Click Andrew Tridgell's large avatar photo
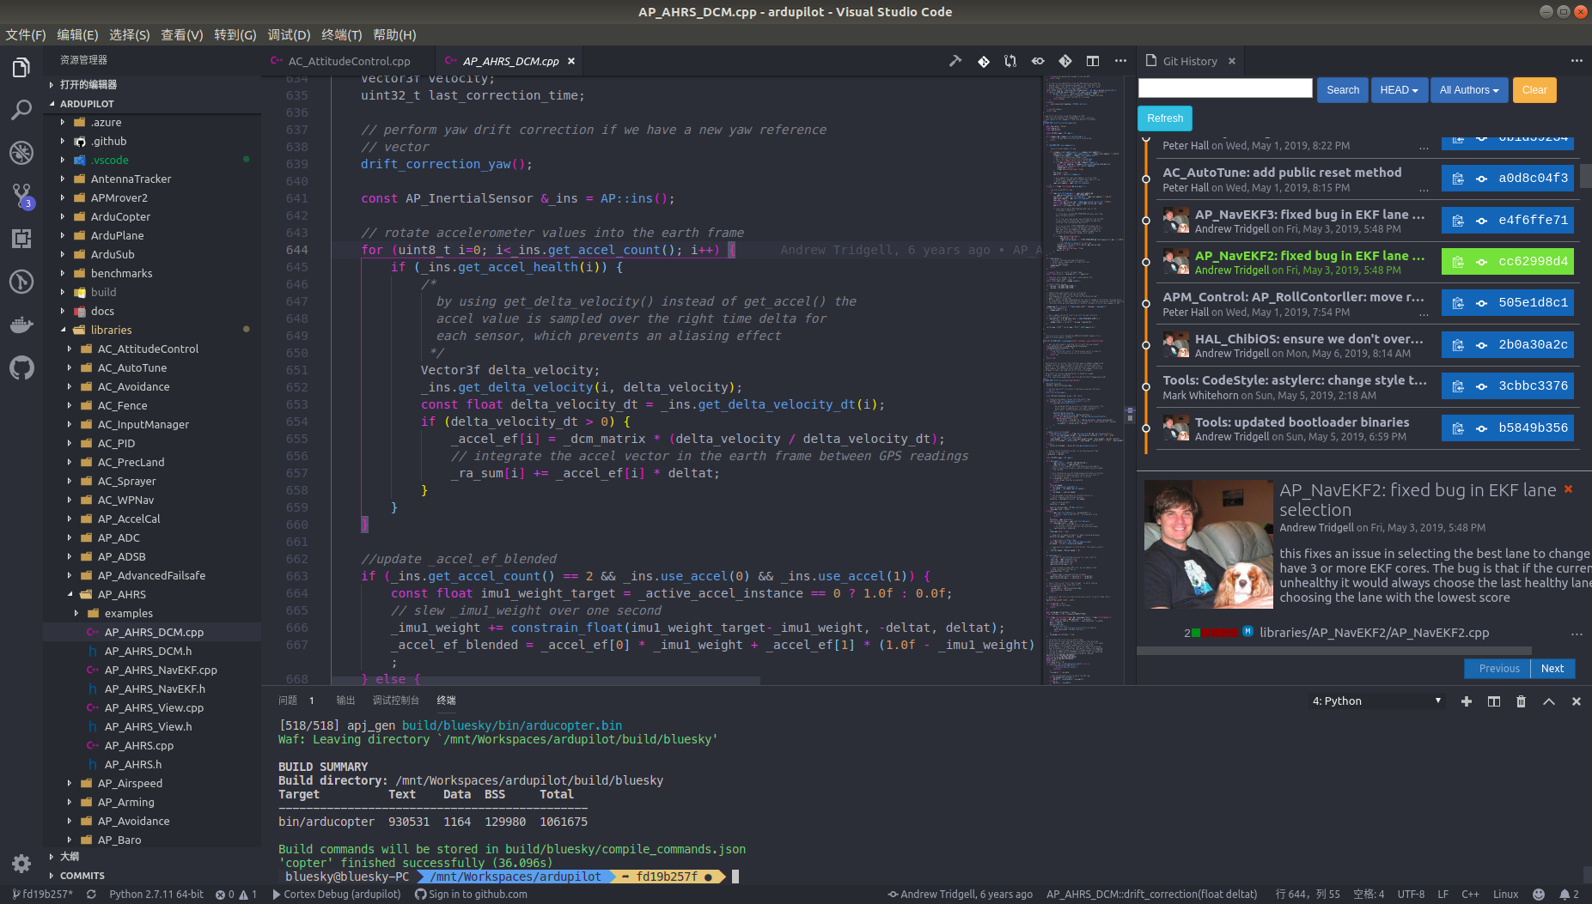Screen dimensions: 1592x904 [1209, 544]
